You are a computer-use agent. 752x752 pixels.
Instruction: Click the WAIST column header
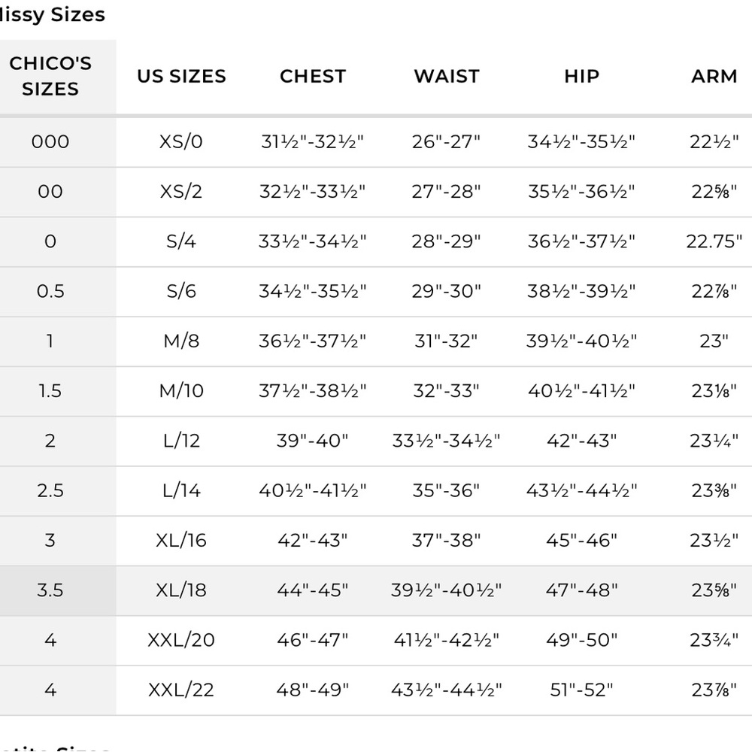coord(447,76)
